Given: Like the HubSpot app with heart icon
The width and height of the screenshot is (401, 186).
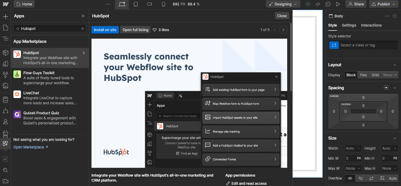Looking at the screenshot, I should click(x=155, y=30).
